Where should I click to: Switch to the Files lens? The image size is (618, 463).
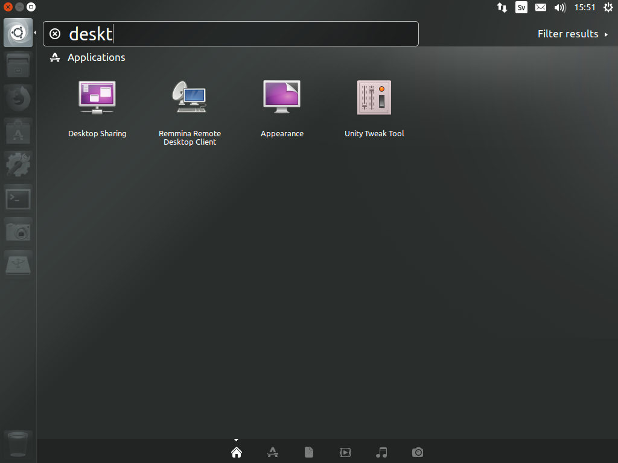point(309,452)
